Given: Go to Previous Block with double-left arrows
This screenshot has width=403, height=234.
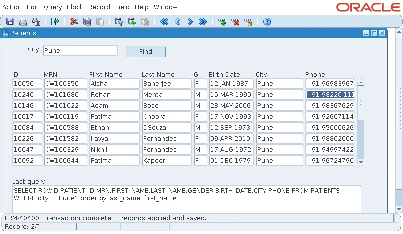Looking at the screenshot, I should [x=164, y=22].
